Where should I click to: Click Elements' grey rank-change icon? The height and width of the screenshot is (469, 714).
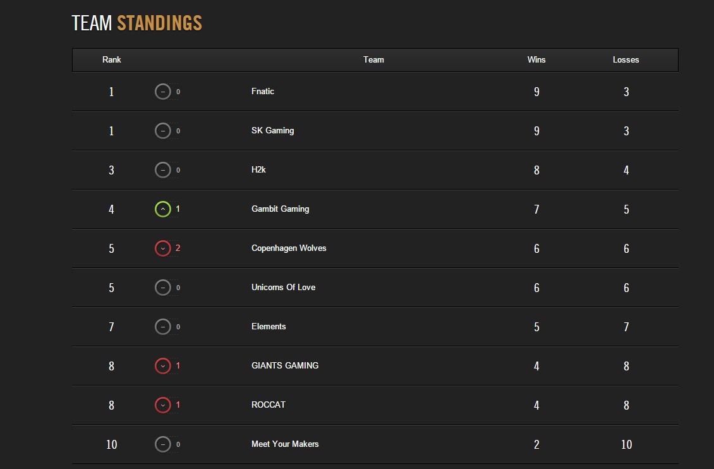pos(162,327)
